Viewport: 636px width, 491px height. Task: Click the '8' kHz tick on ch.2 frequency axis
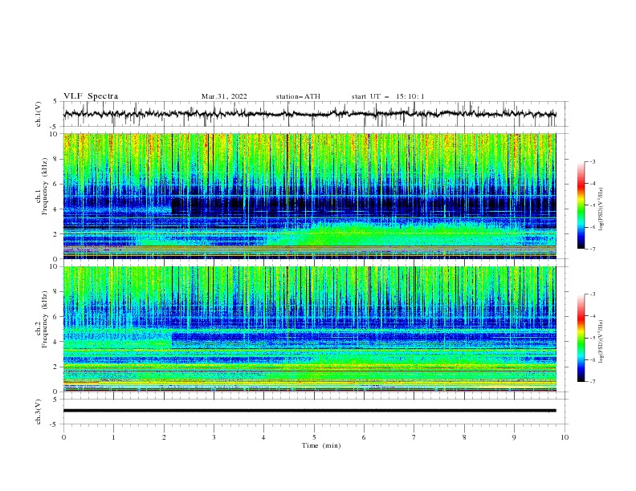pos(56,292)
